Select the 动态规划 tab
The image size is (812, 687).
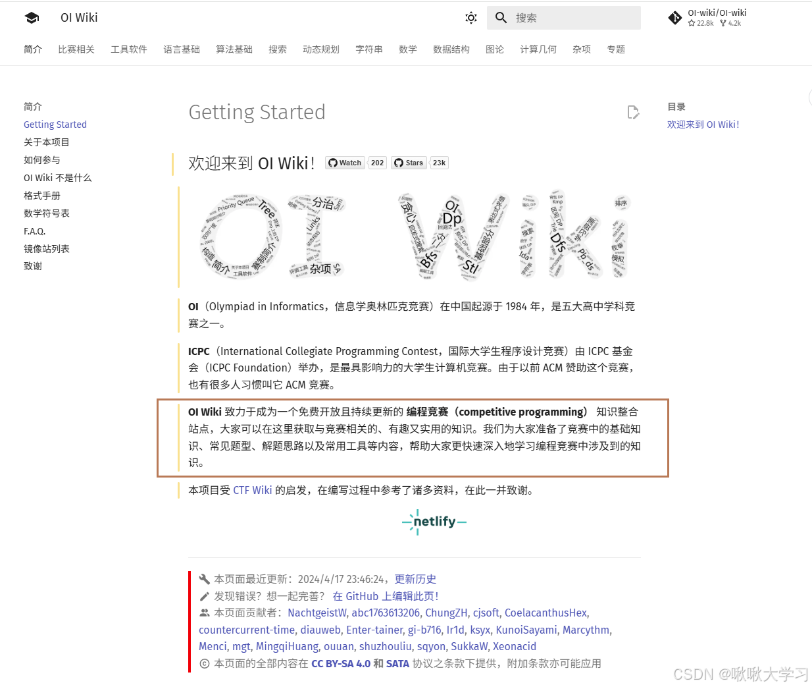[x=321, y=49]
